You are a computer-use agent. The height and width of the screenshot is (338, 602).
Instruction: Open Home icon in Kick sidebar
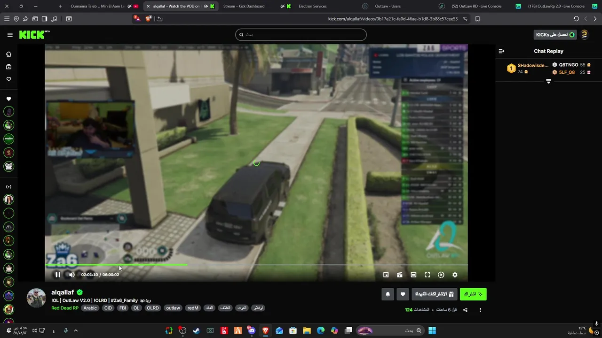pyautogui.click(x=8, y=54)
